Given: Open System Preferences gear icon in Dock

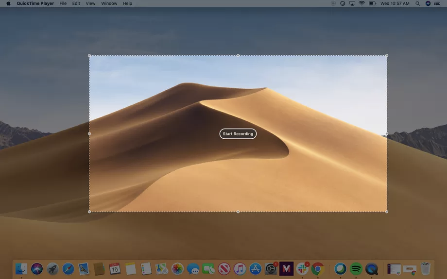Looking at the screenshot, I should pyautogui.click(x=271, y=269).
